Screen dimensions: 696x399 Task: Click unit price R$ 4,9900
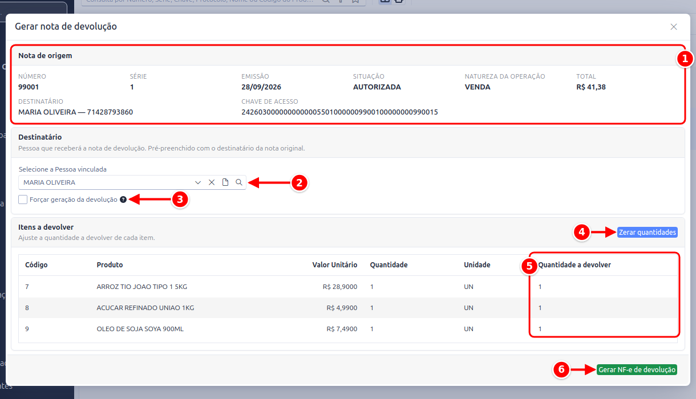[342, 308]
